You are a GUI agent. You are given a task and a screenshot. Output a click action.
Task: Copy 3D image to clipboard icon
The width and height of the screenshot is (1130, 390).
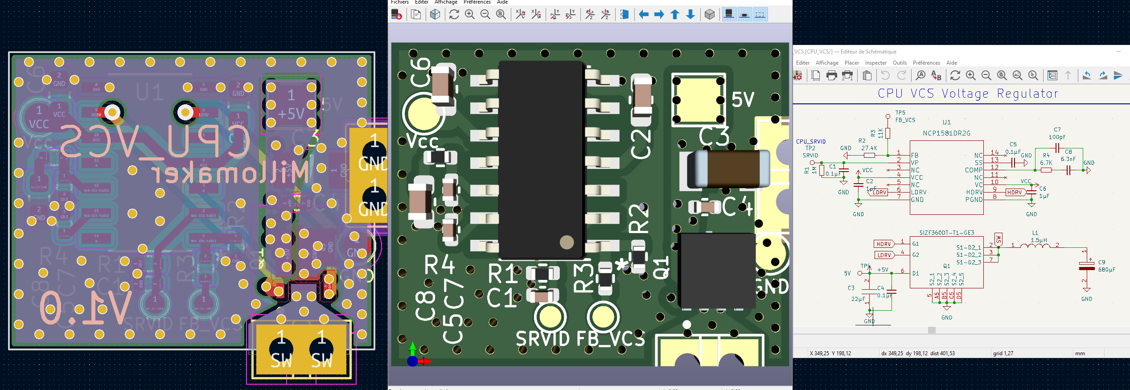(x=416, y=15)
